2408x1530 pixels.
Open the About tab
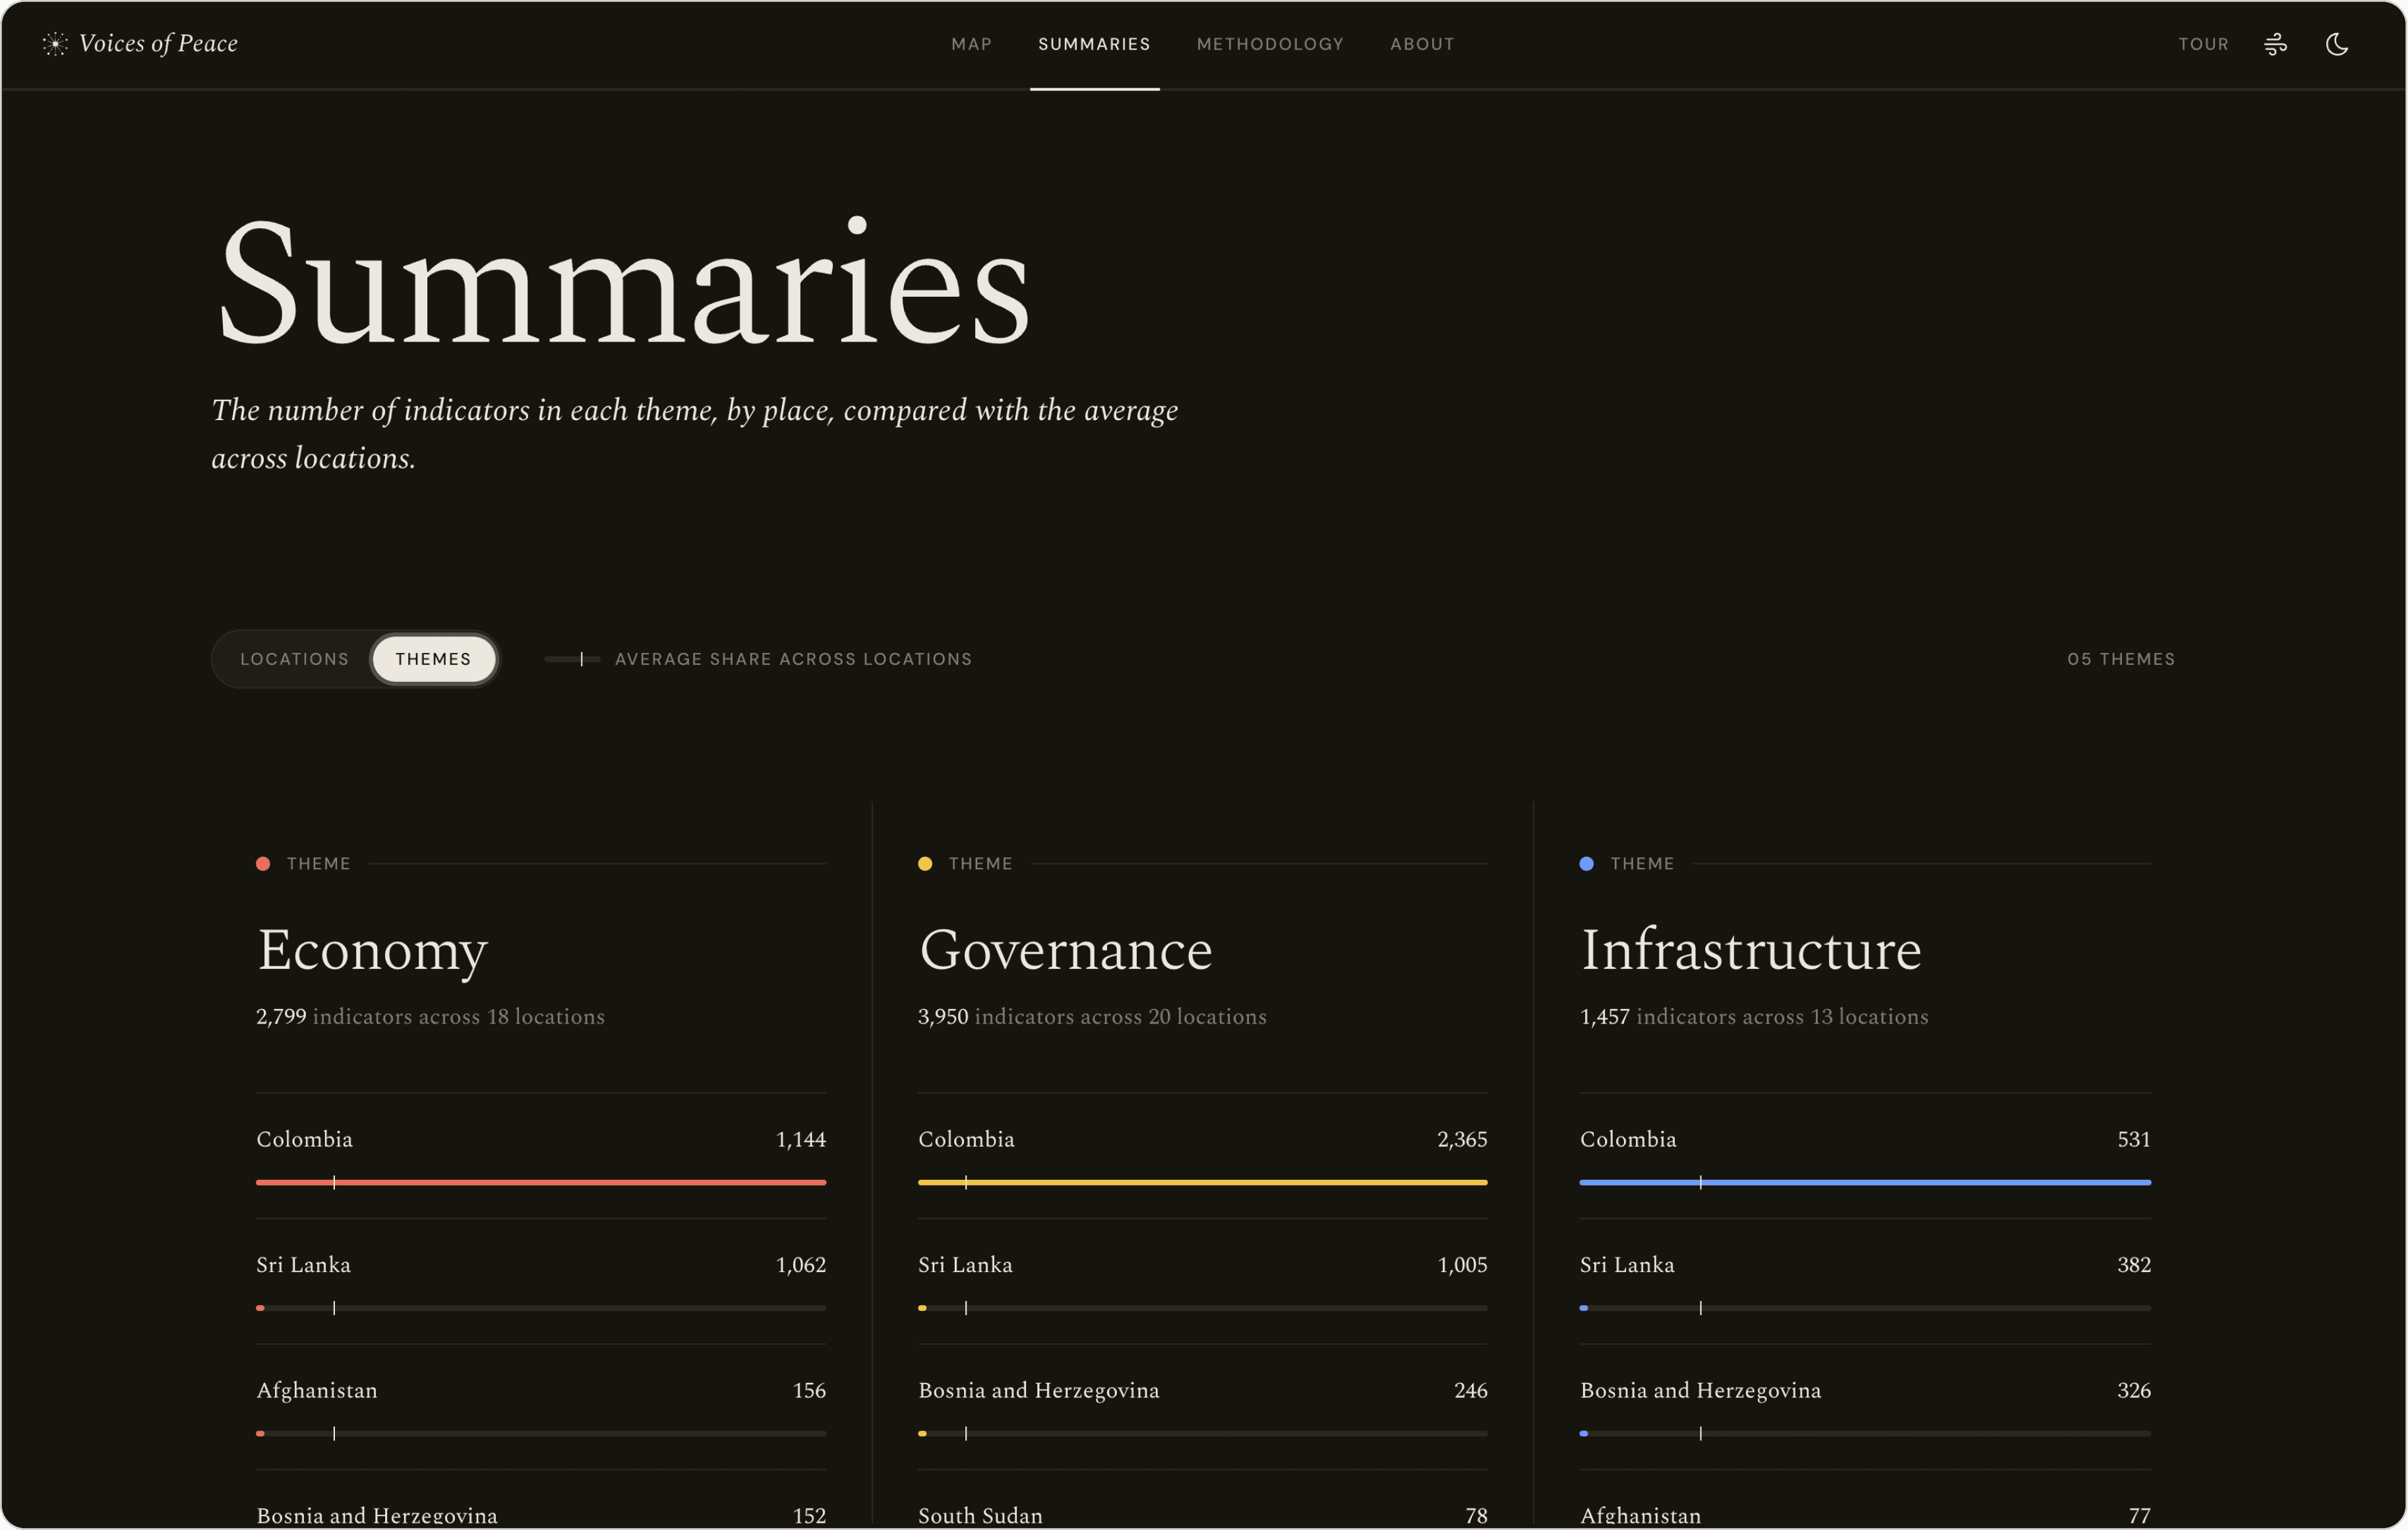click(1422, 44)
